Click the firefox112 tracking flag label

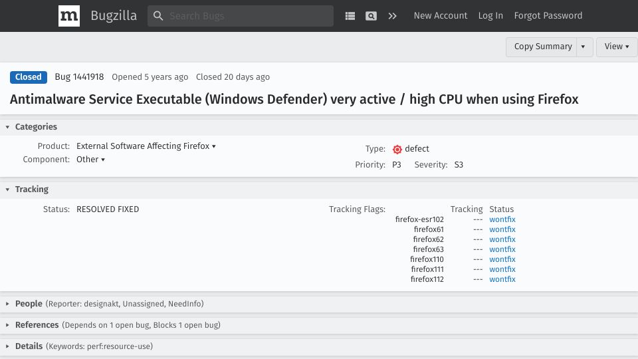click(427, 279)
